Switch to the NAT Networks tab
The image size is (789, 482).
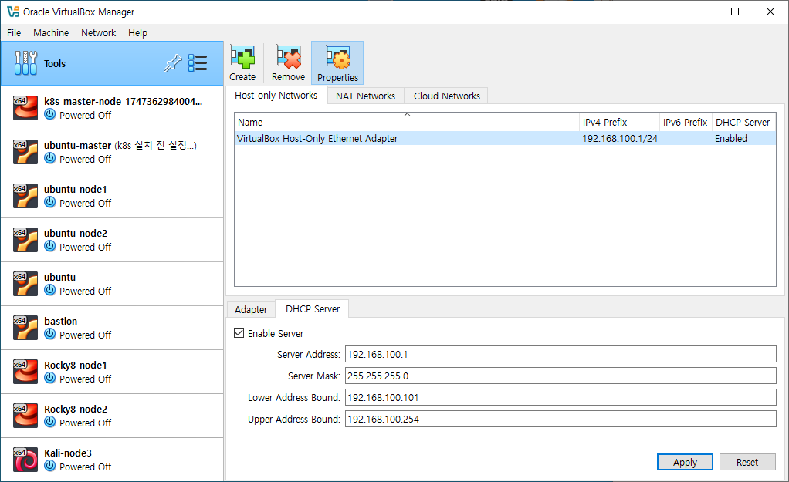(x=366, y=96)
